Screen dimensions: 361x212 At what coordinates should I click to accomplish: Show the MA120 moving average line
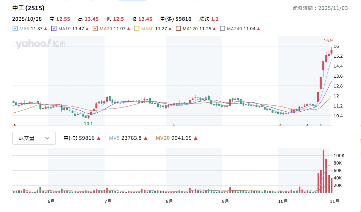pos(178,29)
